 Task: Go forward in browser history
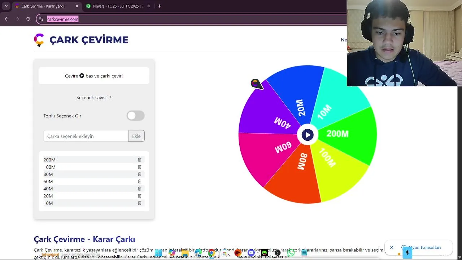[17, 19]
